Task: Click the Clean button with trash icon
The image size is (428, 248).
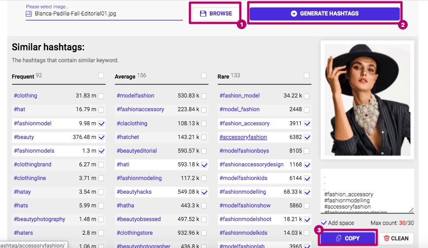Action: 396,238
